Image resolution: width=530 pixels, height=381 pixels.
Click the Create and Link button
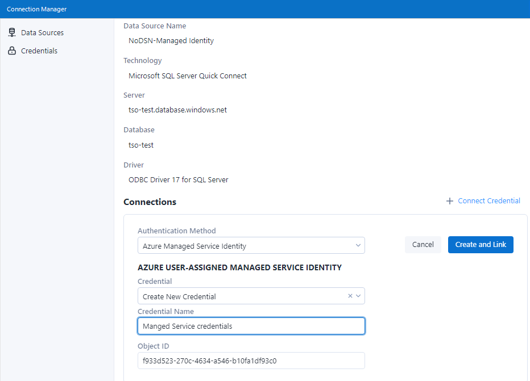(x=481, y=245)
